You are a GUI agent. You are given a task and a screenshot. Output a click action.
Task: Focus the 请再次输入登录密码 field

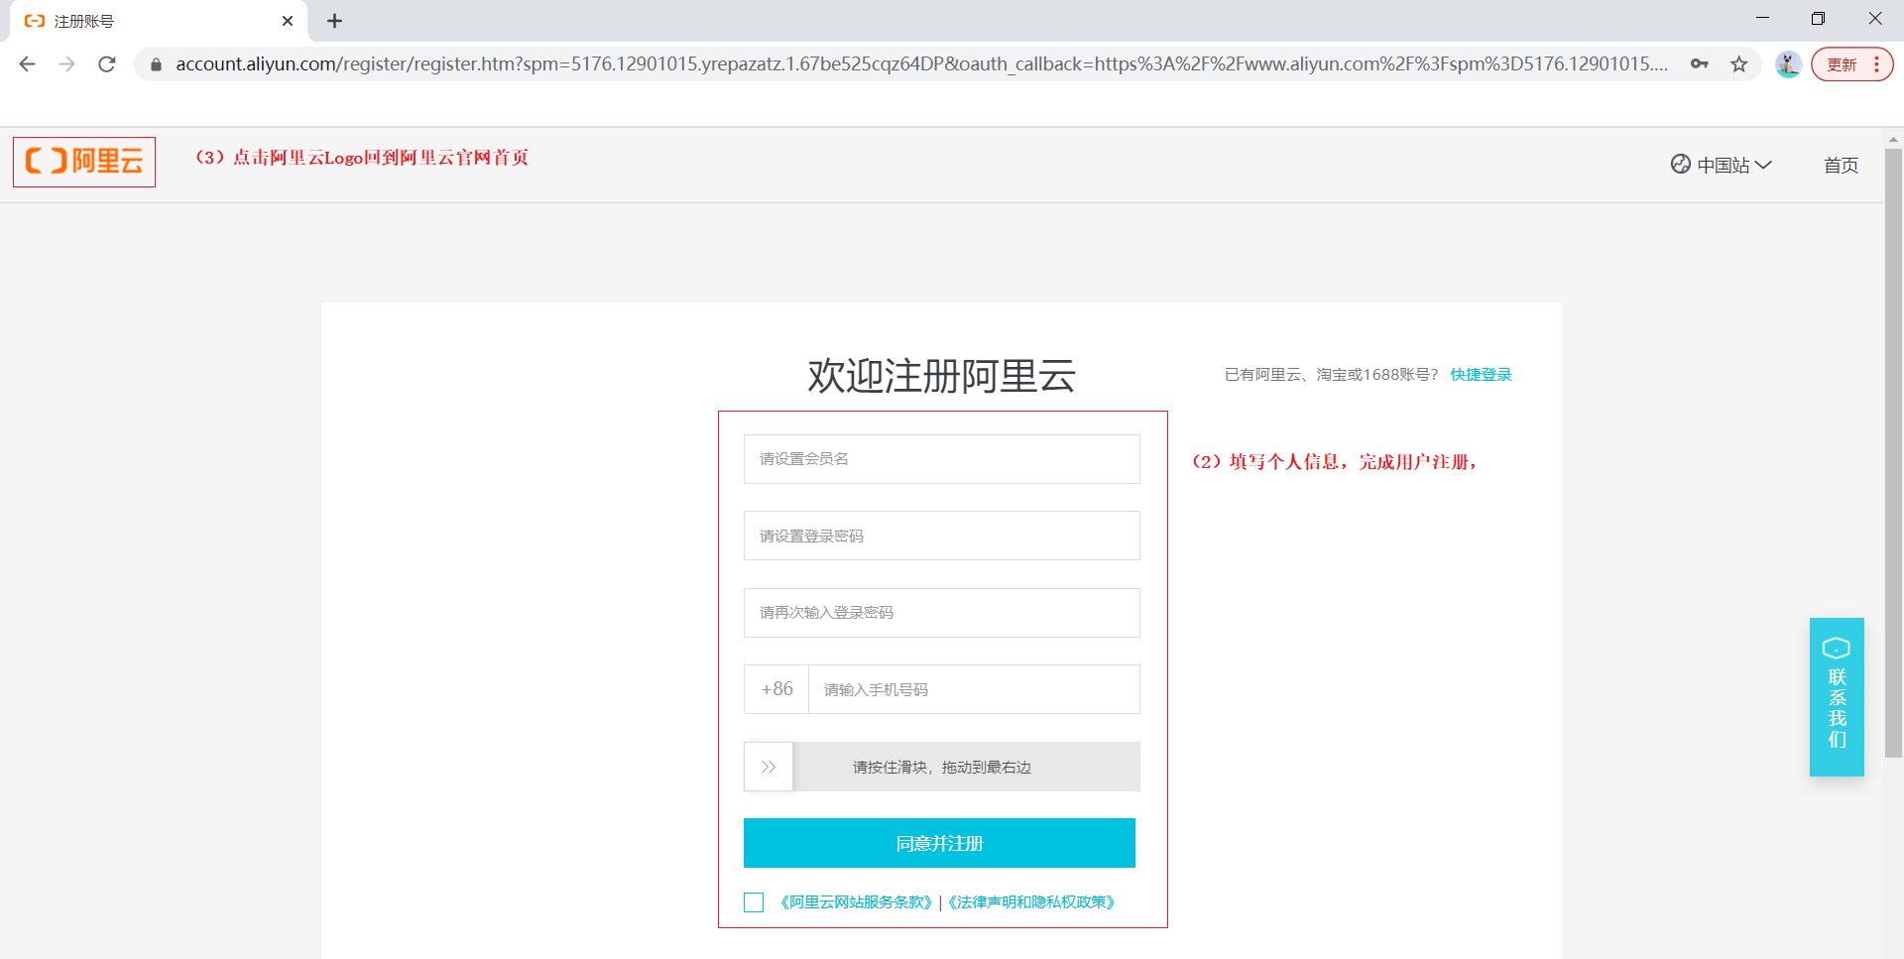coord(942,613)
